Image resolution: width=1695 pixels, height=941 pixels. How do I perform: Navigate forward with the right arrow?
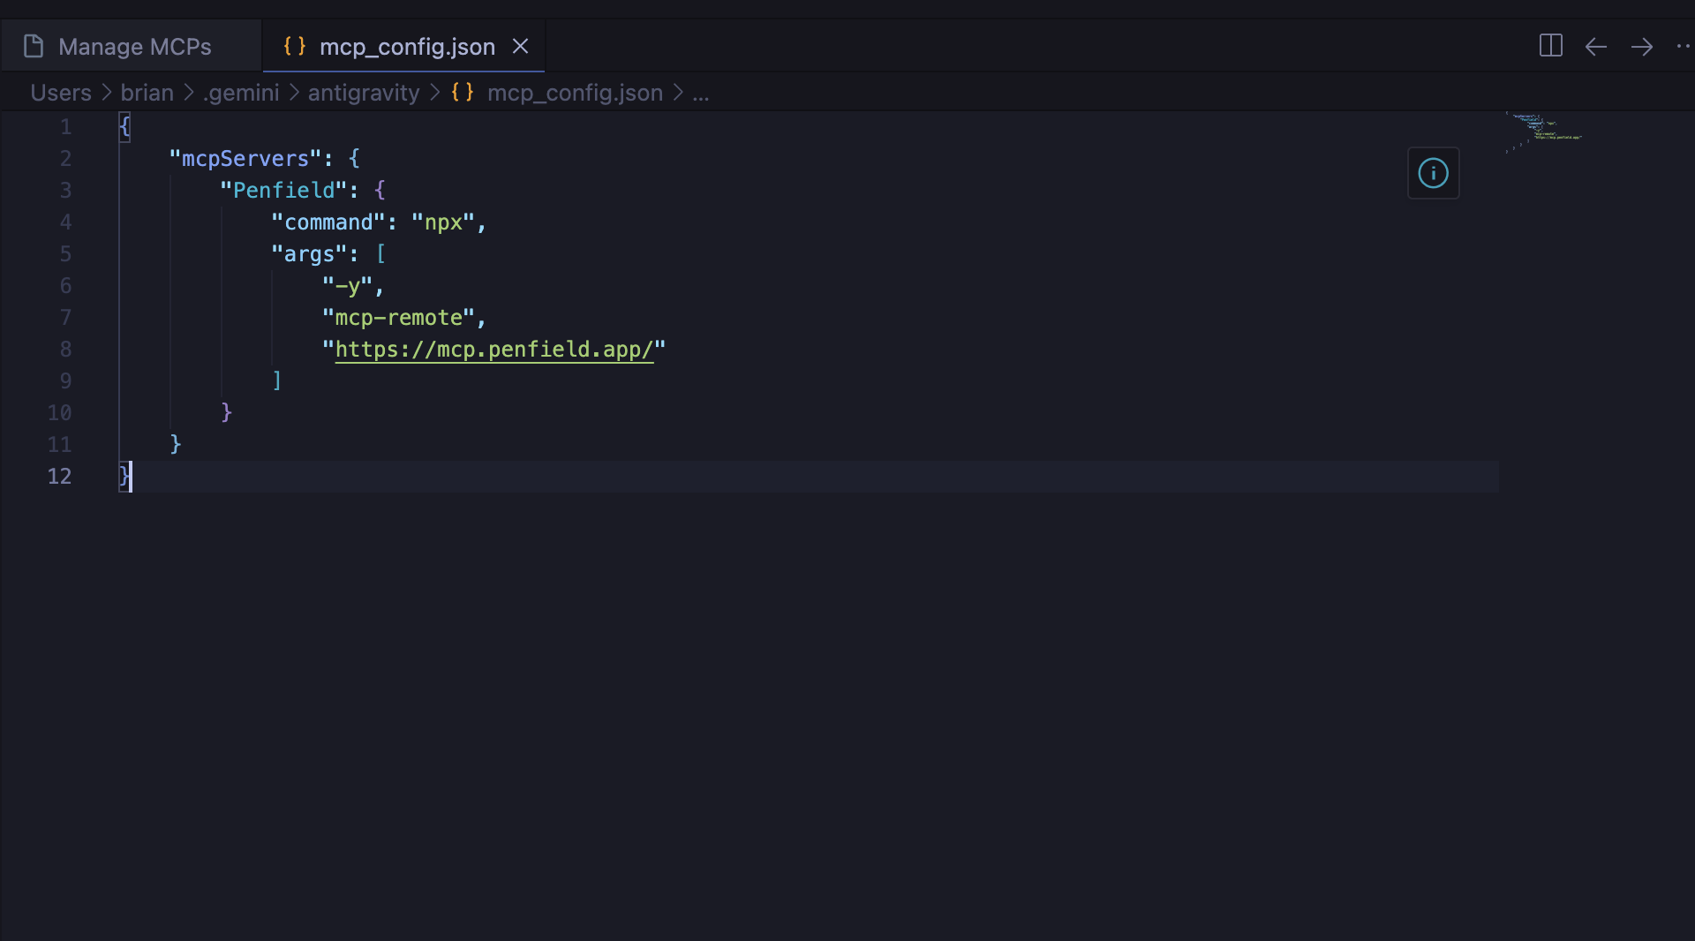click(1642, 46)
